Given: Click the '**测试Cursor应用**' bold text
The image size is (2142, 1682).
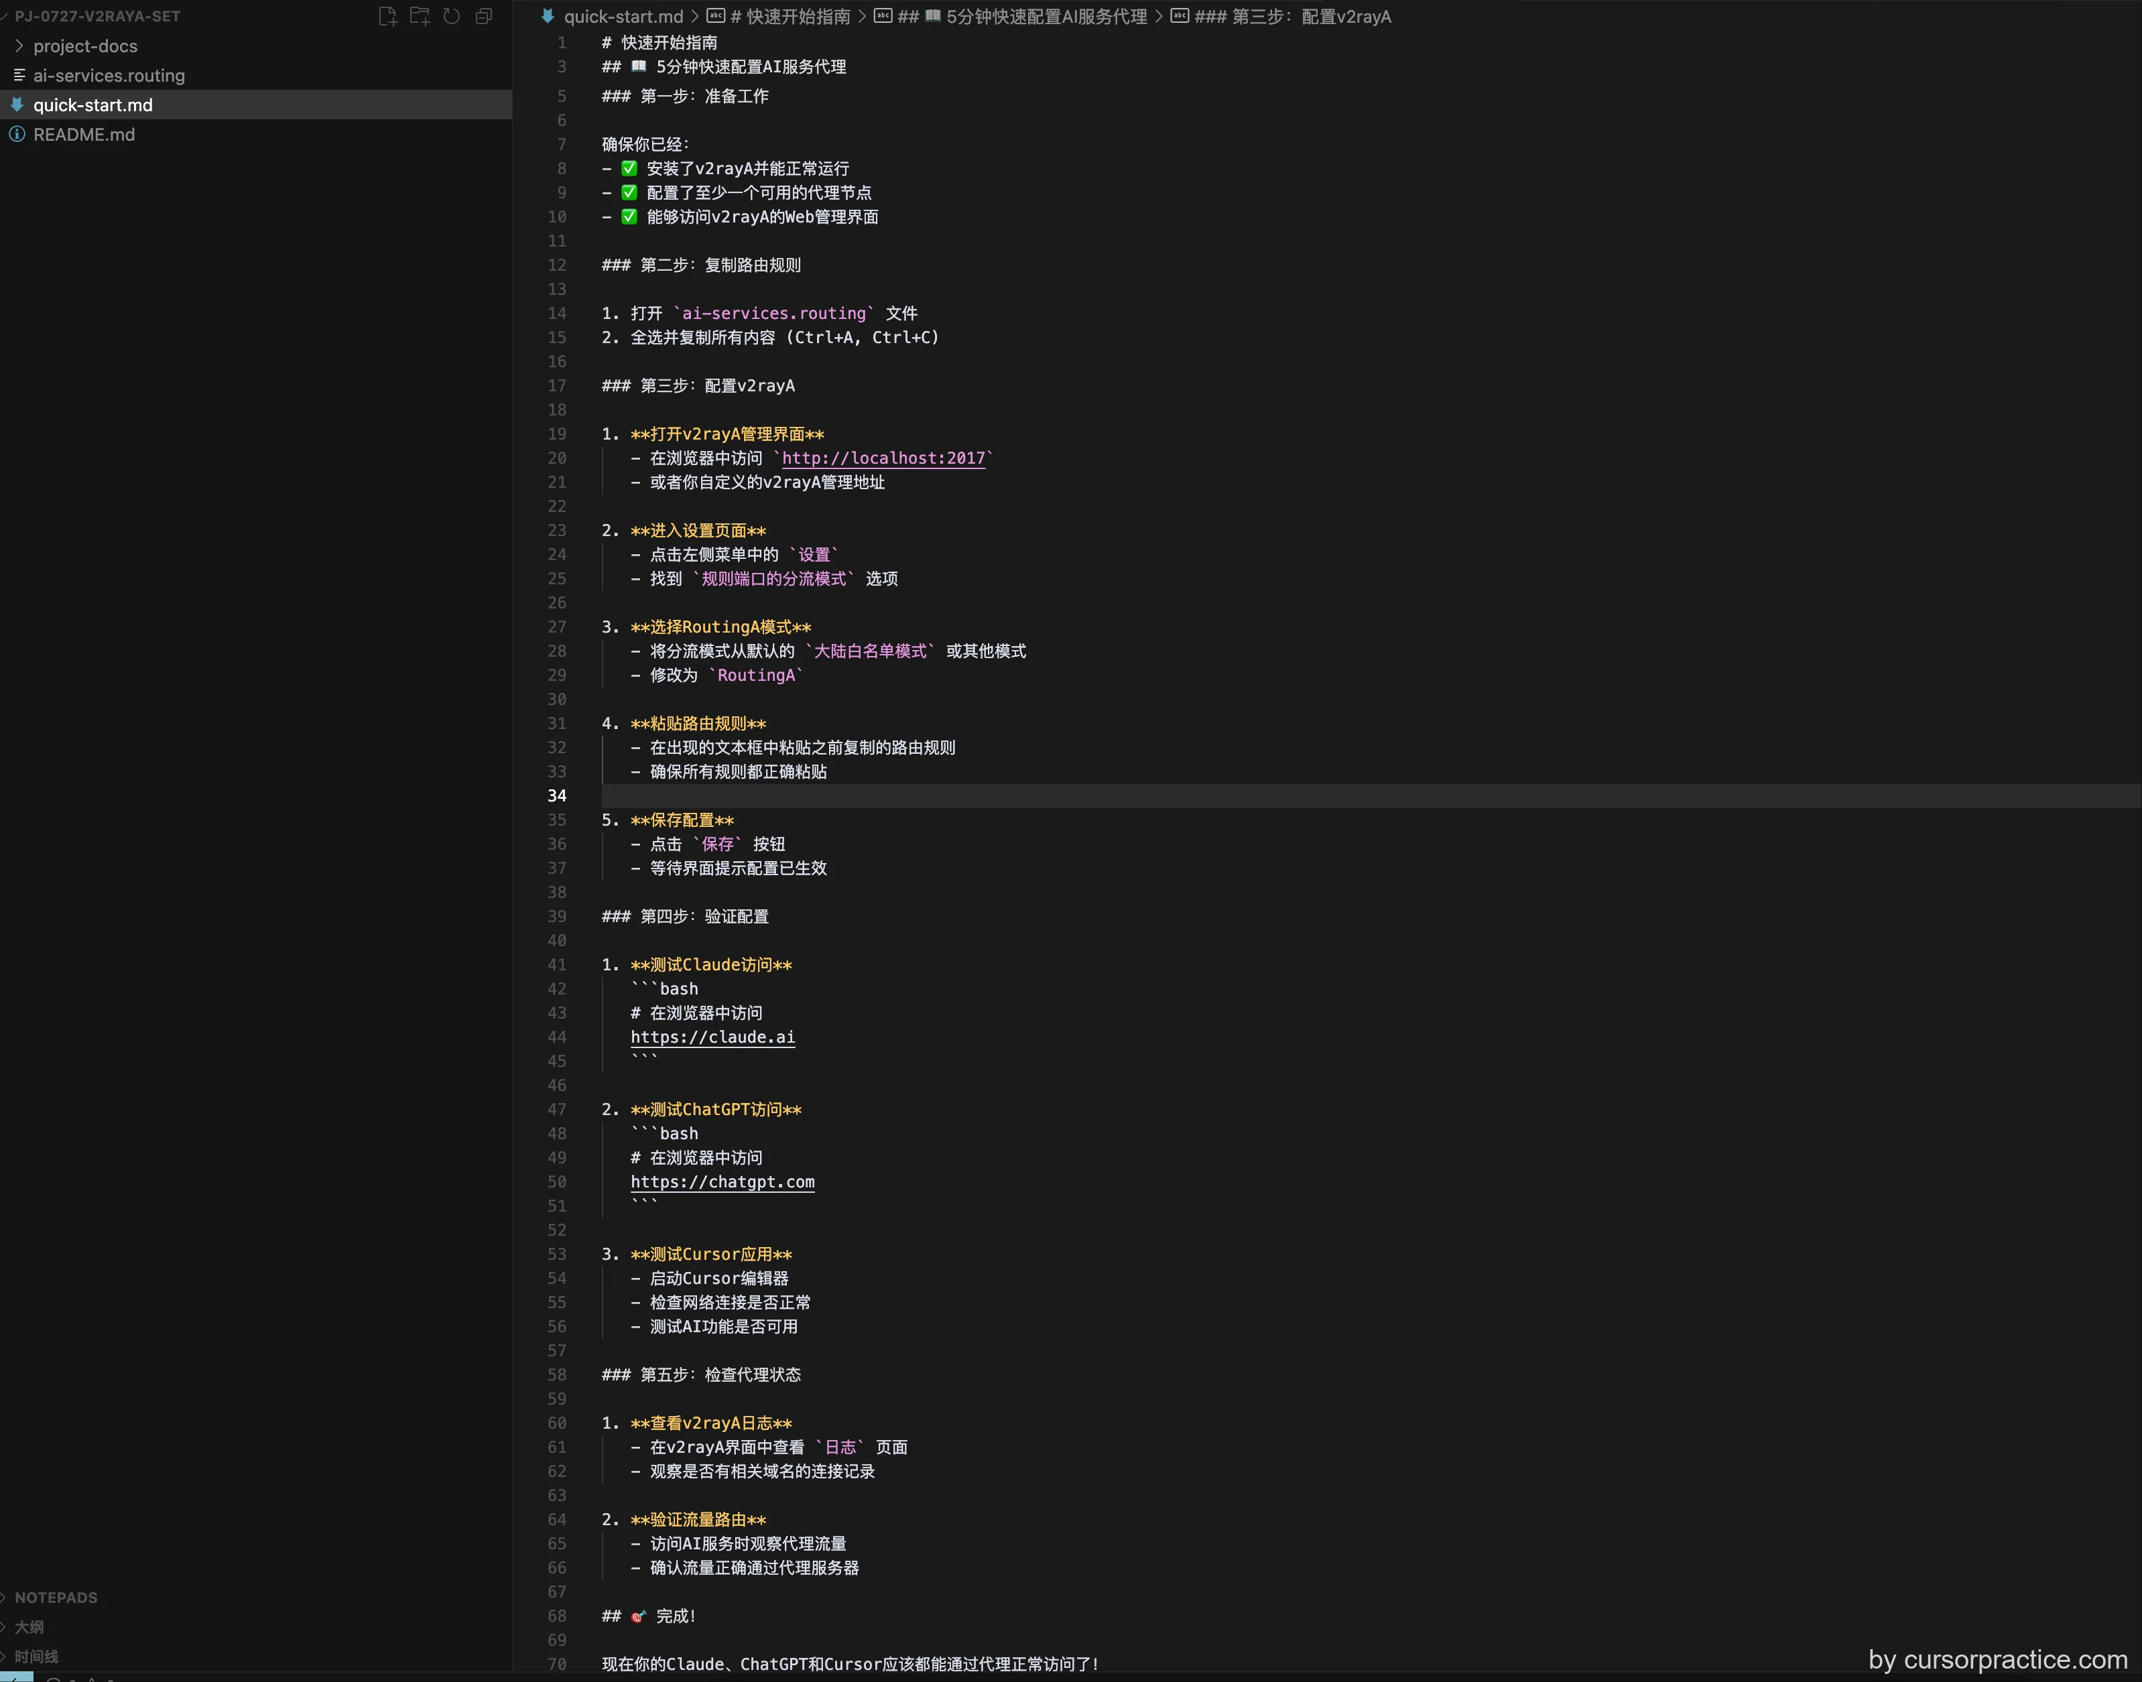Looking at the screenshot, I should [x=711, y=1254].
